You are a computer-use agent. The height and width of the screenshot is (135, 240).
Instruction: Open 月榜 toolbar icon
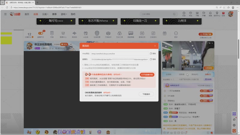click(x=52, y=34)
